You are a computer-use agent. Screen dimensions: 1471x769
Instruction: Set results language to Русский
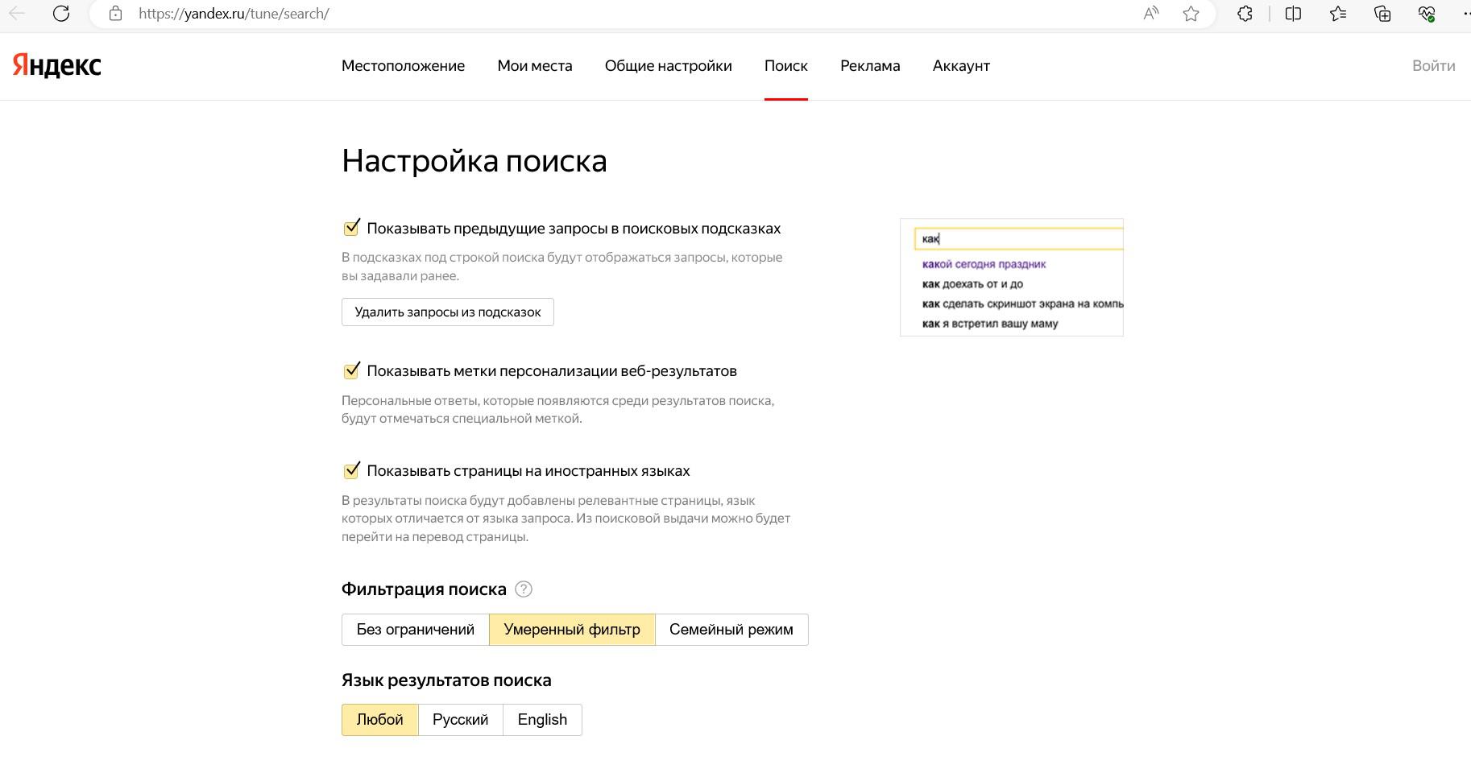(460, 720)
